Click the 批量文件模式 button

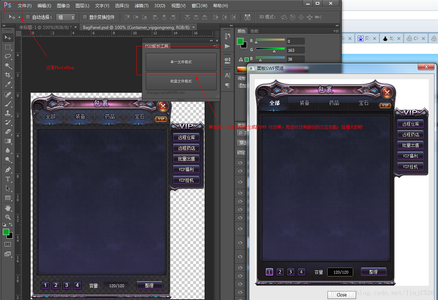tap(181, 81)
